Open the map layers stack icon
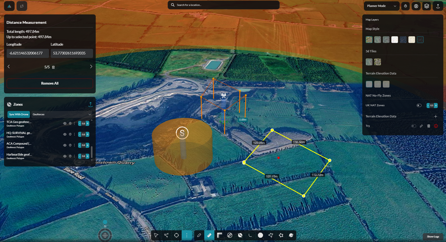446x242 pixels. (427, 6)
